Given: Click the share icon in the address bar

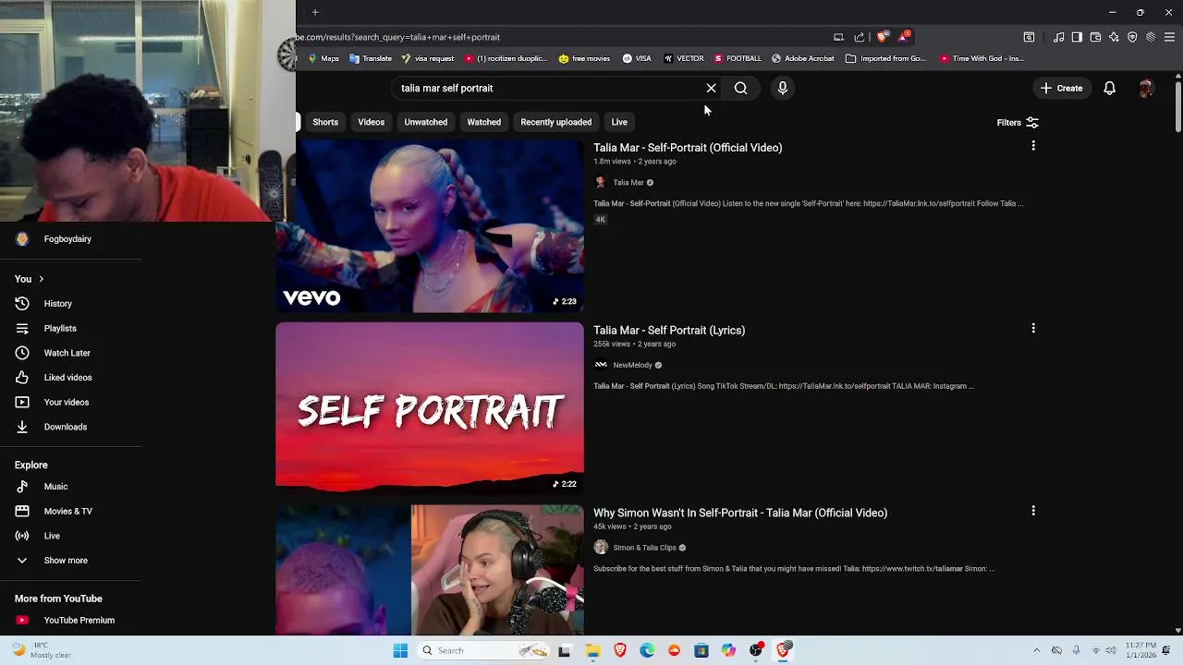Looking at the screenshot, I should tap(860, 37).
